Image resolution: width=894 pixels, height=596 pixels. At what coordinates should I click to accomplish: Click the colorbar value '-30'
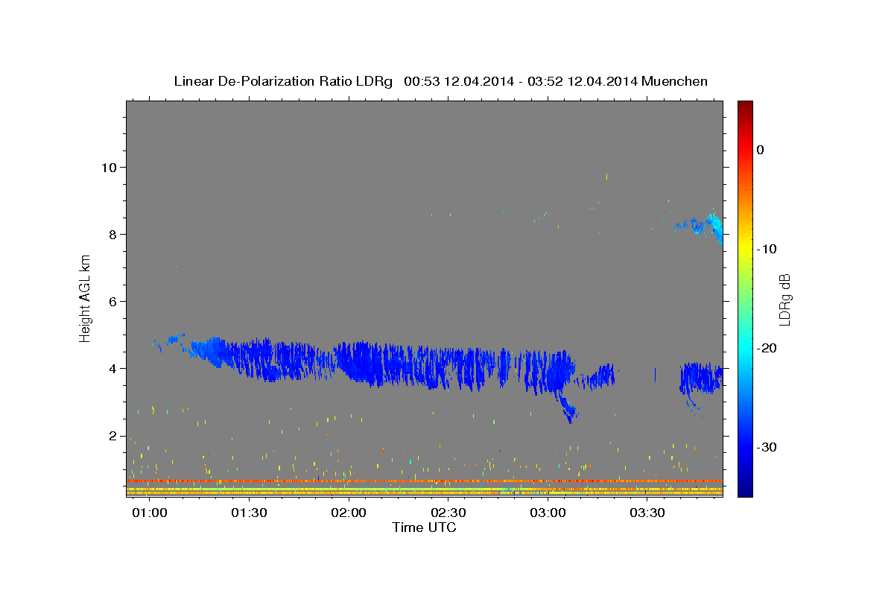click(767, 447)
